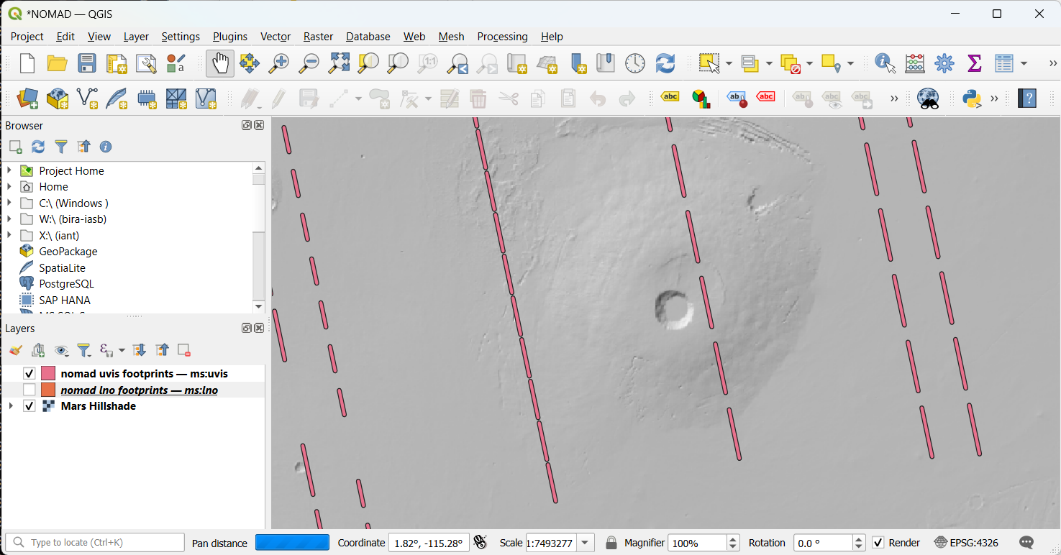
Task: Open the Processing Toolbox gear icon
Action: tap(944, 63)
